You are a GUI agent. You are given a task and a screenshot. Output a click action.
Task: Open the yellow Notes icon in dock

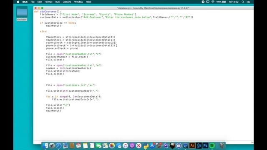tap(85, 145)
